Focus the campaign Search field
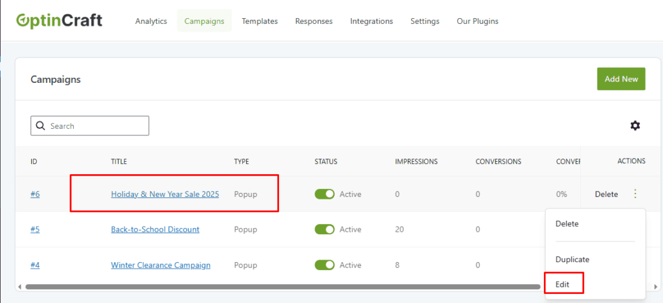 (x=97, y=126)
